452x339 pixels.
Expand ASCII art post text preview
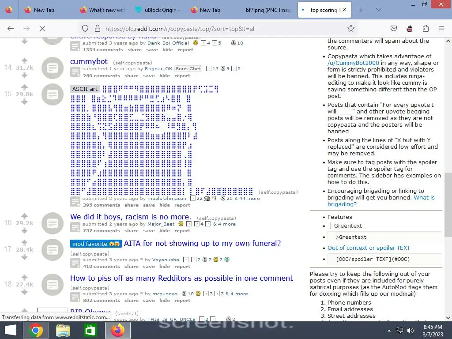pos(75,201)
